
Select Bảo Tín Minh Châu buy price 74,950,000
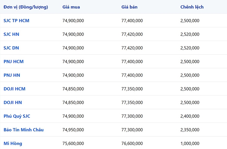(x=73, y=130)
